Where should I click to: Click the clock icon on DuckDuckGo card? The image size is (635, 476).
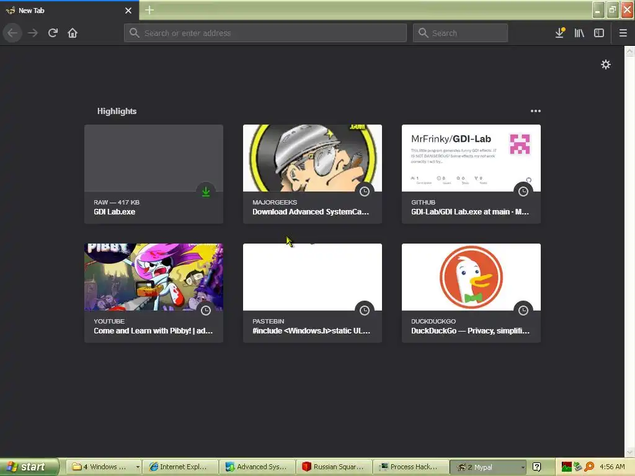tap(523, 311)
